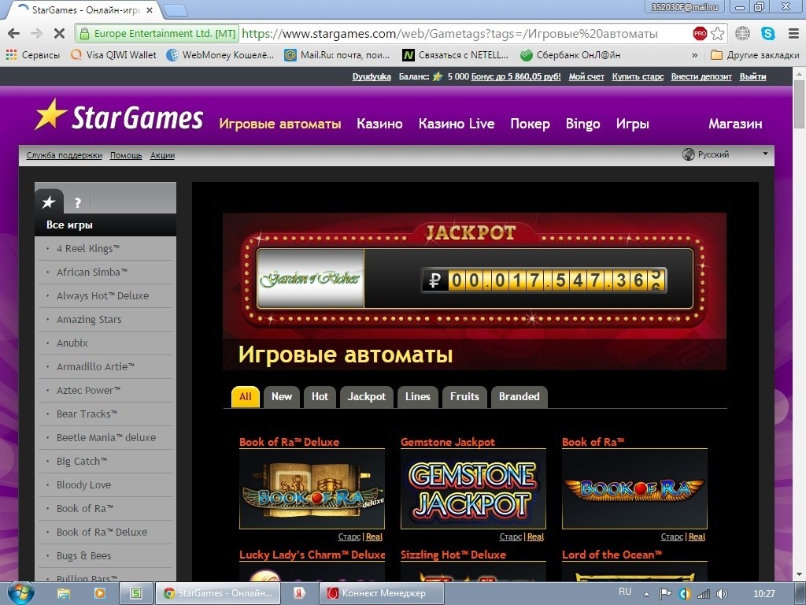806x605 pixels.
Task: Open the Chrome menu hamburger icon
Action: click(793, 34)
